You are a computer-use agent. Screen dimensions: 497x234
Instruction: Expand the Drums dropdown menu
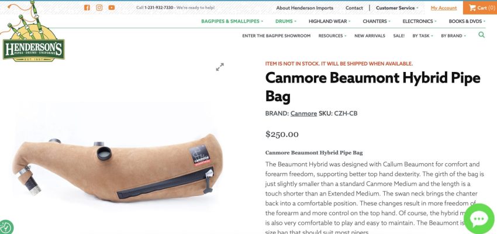pyautogui.click(x=285, y=21)
